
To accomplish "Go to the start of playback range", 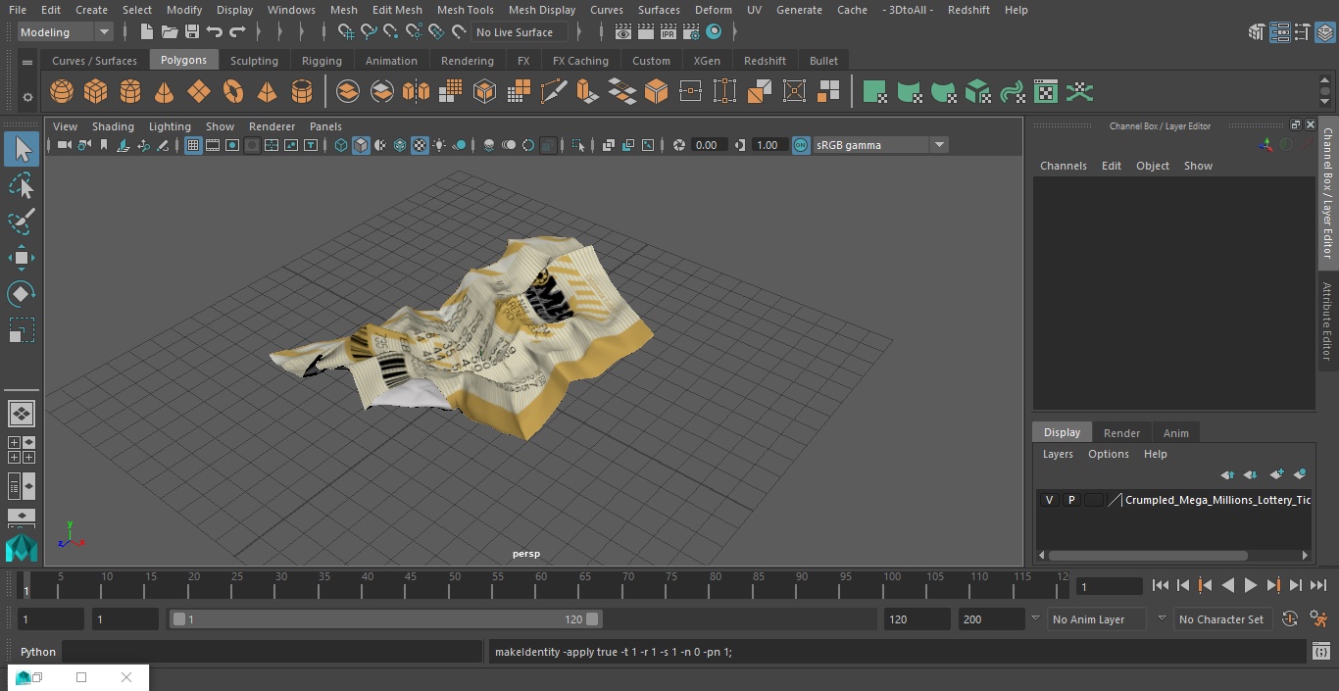I will (x=1161, y=585).
